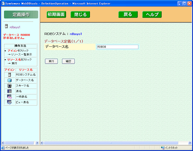This screenshot has height=151, width=193.
Task: Open help with the ヘルプ button
Action: 152,15
